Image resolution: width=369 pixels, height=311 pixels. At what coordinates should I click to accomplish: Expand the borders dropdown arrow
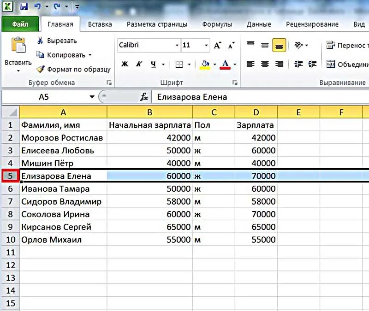(x=189, y=64)
